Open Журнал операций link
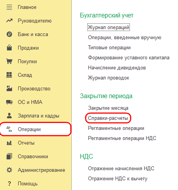The width and height of the screenshot is (178, 190). click(x=109, y=27)
